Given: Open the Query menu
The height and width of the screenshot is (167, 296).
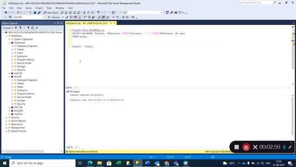Looking at the screenshot, I should pyautogui.click(x=29, y=8).
